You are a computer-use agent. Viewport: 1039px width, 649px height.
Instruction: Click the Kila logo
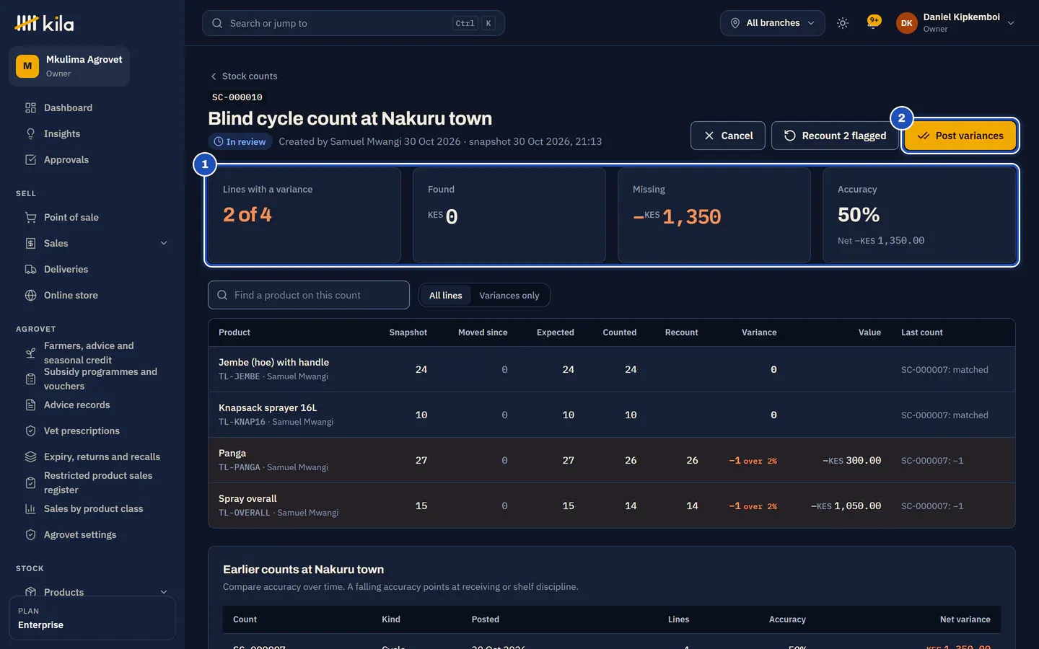(44, 24)
